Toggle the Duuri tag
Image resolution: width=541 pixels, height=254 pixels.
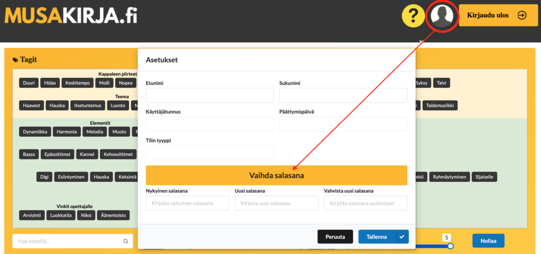point(28,83)
